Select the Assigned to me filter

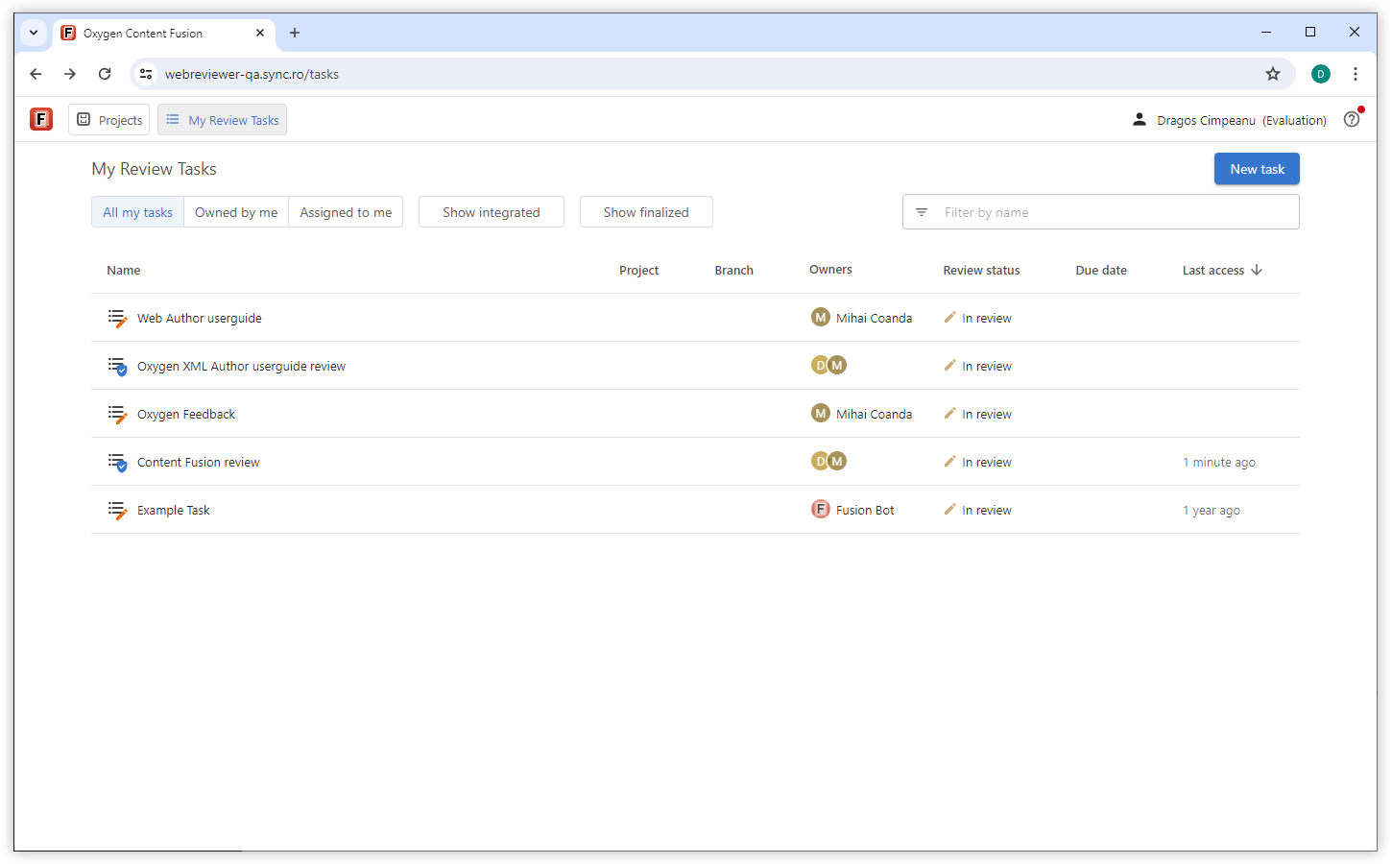pyautogui.click(x=346, y=212)
